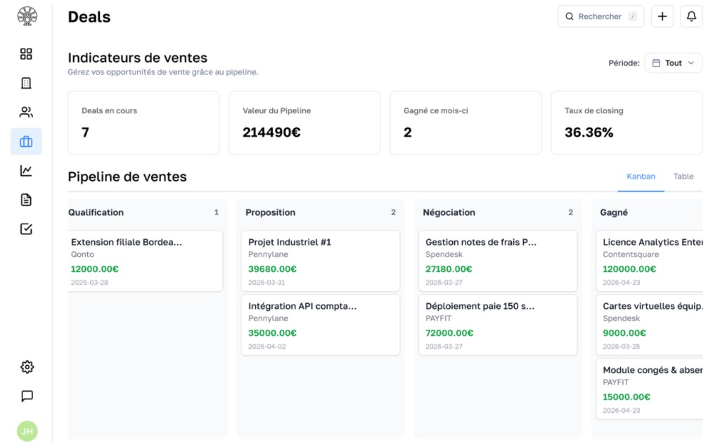Open the chat bubble icon
Screen dimensions: 720x443
(27, 396)
